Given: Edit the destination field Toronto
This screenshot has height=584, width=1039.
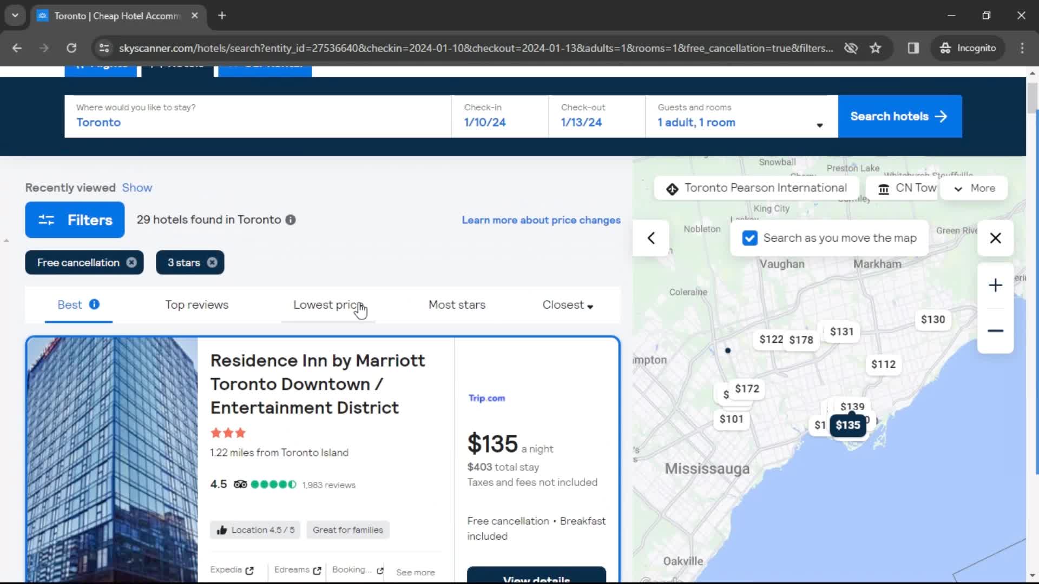Looking at the screenshot, I should pos(258,116).
